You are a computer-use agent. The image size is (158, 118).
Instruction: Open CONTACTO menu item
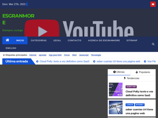(x=75, y=40)
